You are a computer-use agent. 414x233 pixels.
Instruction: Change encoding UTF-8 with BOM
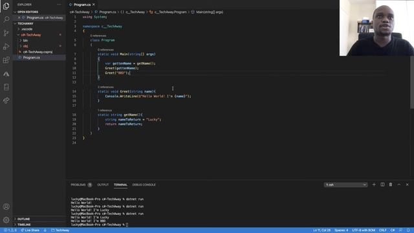[364, 230]
